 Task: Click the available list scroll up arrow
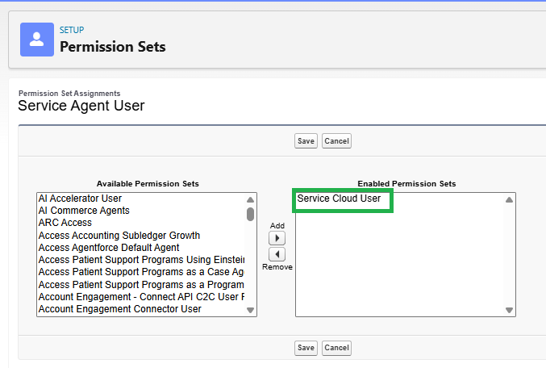coord(250,199)
